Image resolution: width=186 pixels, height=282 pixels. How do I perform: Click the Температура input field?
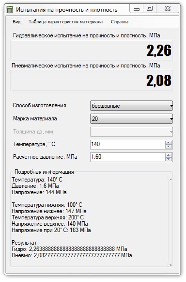(x=127, y=145)
